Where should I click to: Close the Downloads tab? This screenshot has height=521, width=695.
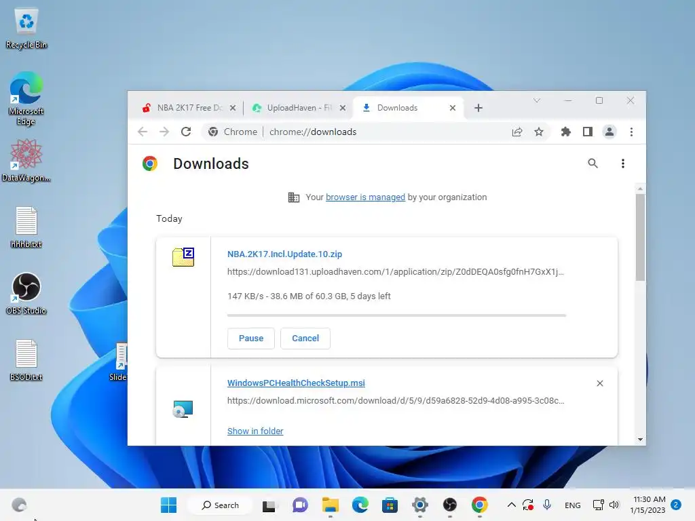(453, 108)
